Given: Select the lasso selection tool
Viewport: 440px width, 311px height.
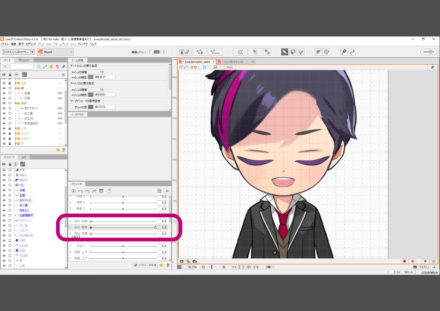Looking at the screenshot, I should [293, 52].
